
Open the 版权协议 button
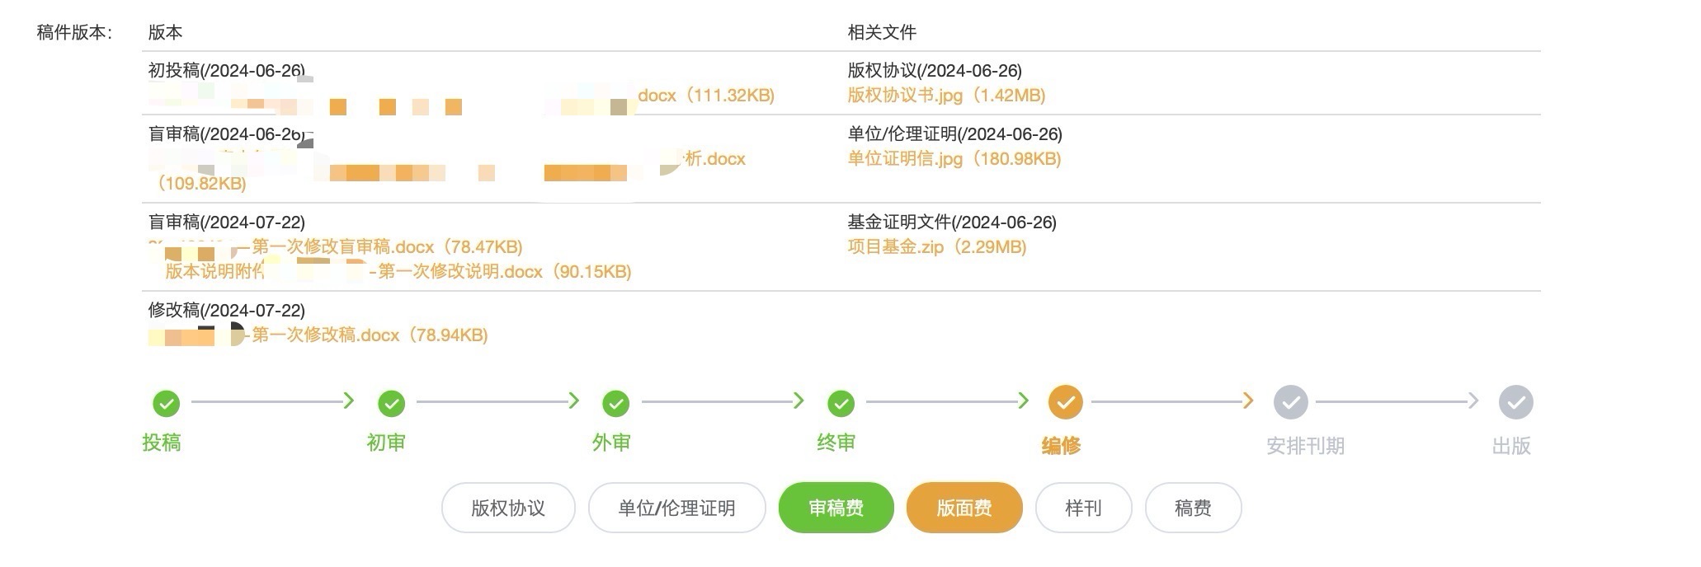point(508,508)
